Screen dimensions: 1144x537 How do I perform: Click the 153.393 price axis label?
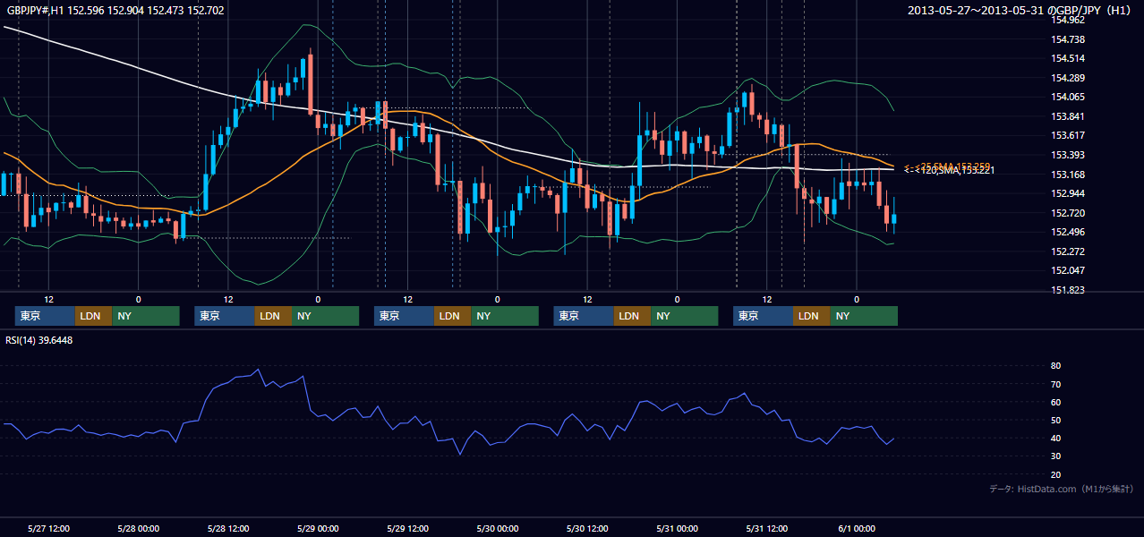pos(1068,155)
